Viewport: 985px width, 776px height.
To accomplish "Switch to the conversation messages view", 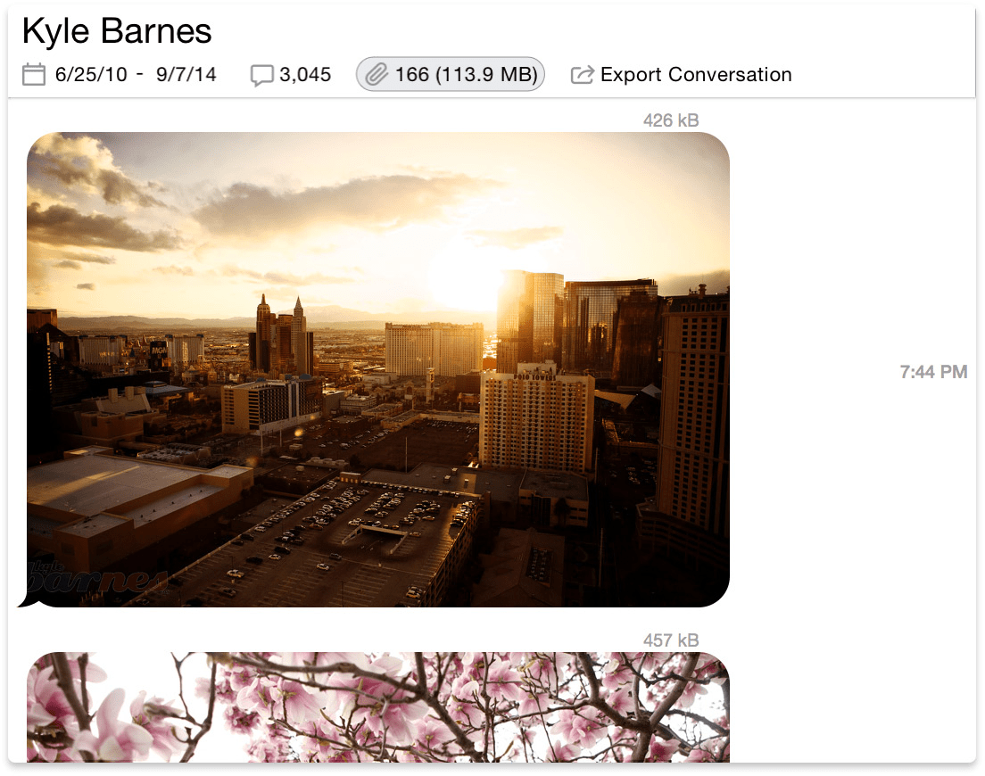I will [290, 74].
